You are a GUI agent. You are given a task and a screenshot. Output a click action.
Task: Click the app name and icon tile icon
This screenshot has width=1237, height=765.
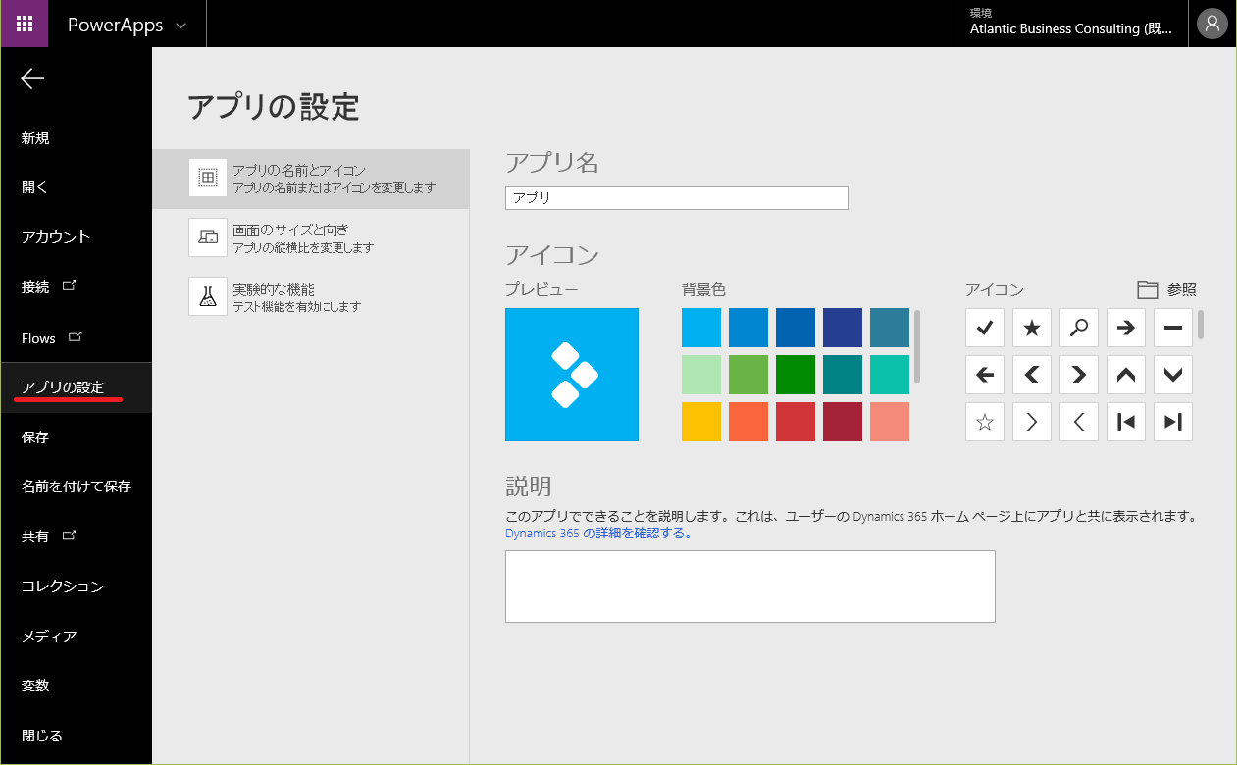208,178
